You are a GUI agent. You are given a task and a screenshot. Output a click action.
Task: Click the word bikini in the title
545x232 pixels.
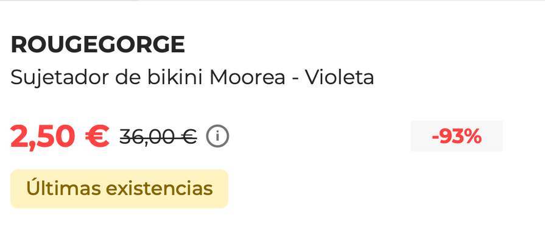175,77
